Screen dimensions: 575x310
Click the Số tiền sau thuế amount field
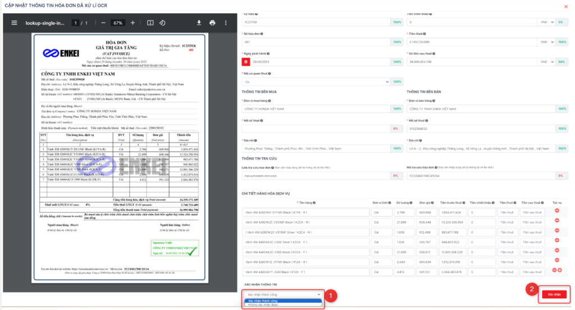point(472,62)
